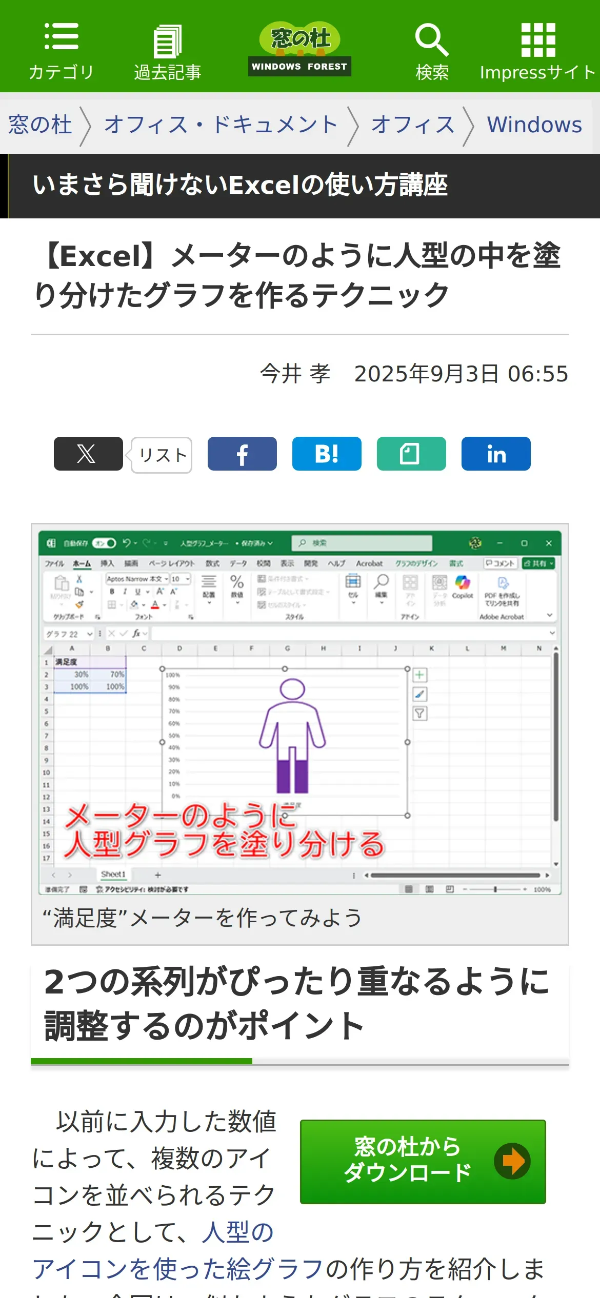Screen dimensions: 600x1298
Task: Open the オフィス breadcrumb link
Action: (413, 125)
